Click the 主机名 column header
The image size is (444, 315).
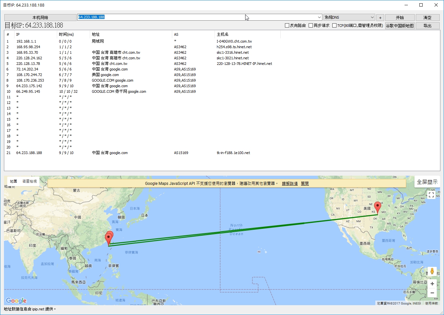(x=247, y=34)
